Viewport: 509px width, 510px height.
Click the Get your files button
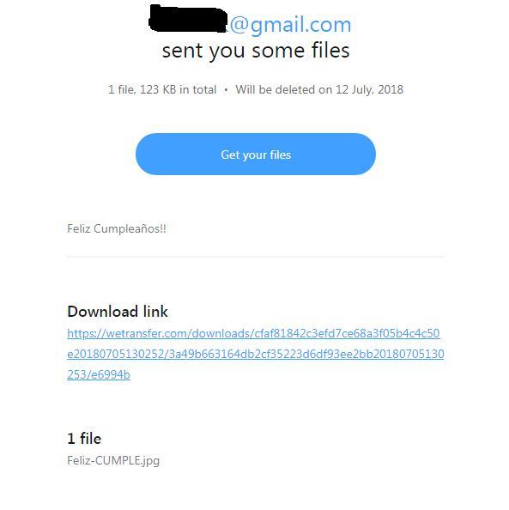pos(256,155)
